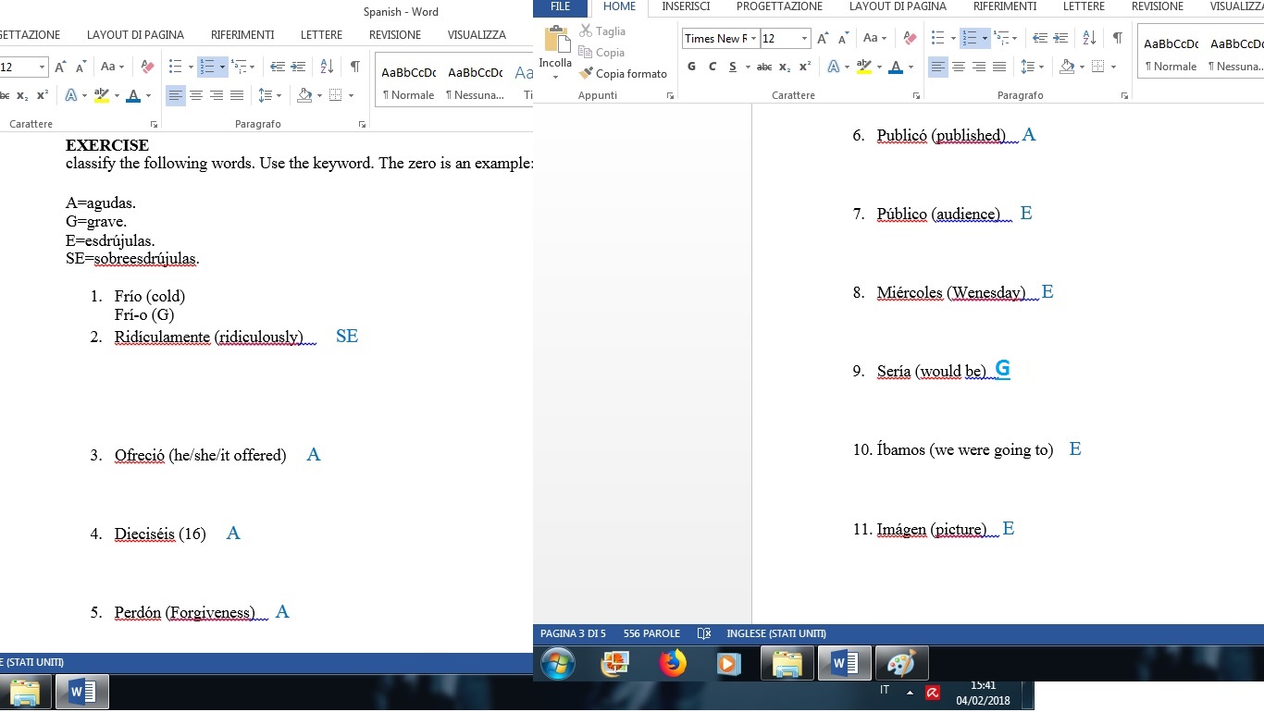Open highlight color dropdown in front Word window
The width and height of the screenshot is (1264, 712).
[879, 67]
